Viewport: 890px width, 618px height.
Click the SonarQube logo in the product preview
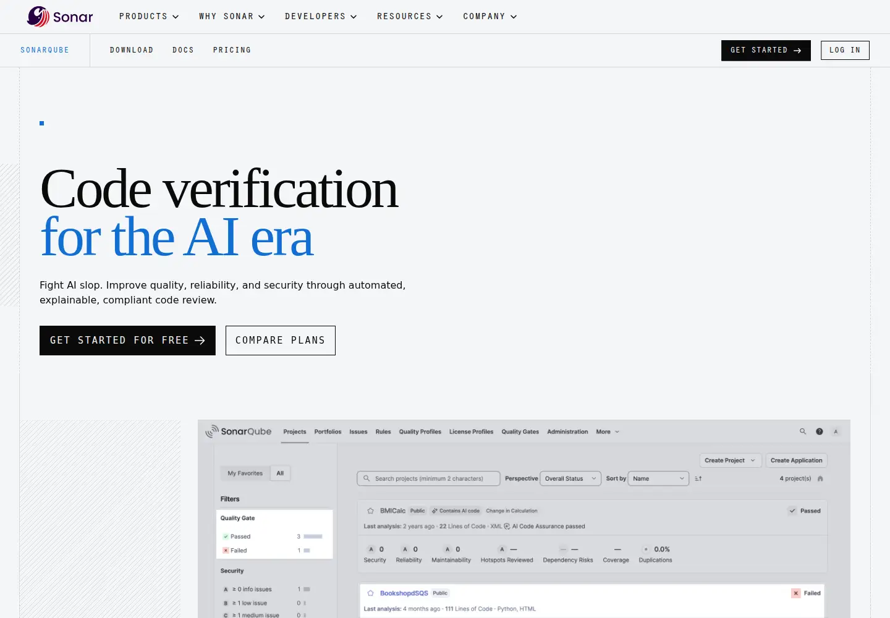point(239,431)
